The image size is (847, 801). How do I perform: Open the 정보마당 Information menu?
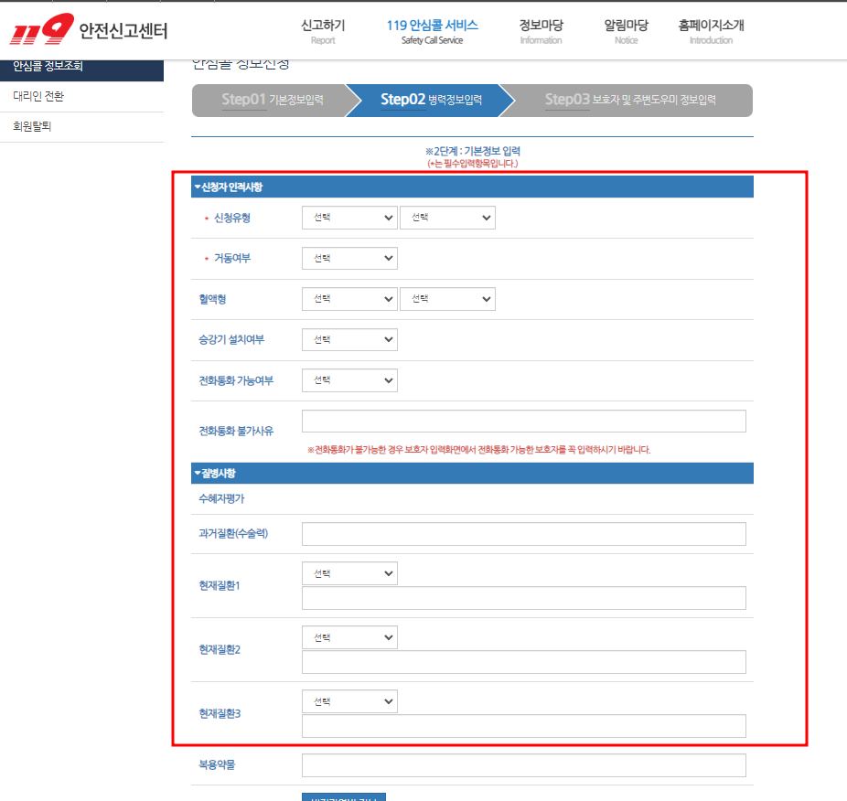(x=541, y=31)
